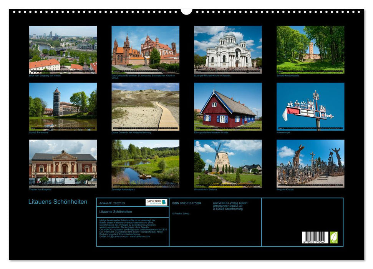Image resolution: width=373 pixels, height=269 pixels.
Task: Click the ISBN 9783516175004 text
Action: 187,203
